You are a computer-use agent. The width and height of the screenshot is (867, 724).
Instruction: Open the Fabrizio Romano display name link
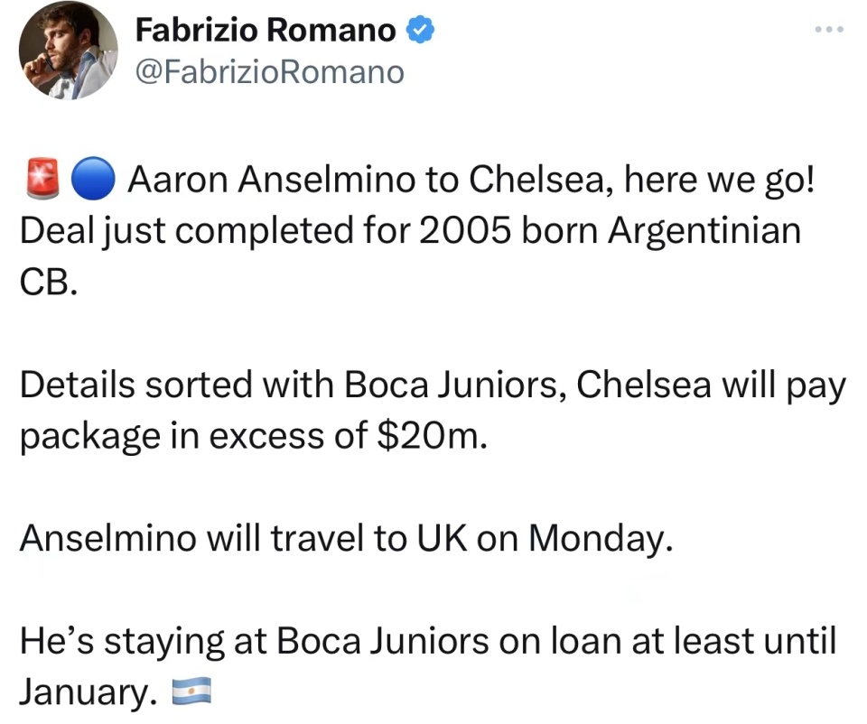pyautogui.click(x=266, y=30)
